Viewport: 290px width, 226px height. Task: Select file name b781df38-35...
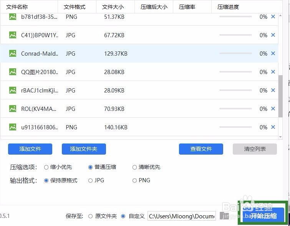coord(39,17)
